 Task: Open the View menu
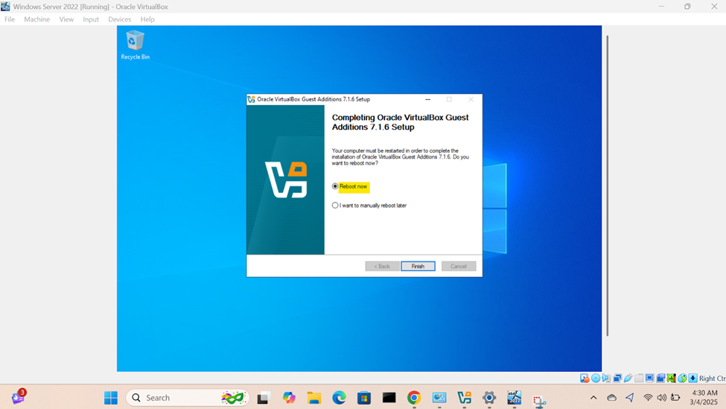pos(66,19)
